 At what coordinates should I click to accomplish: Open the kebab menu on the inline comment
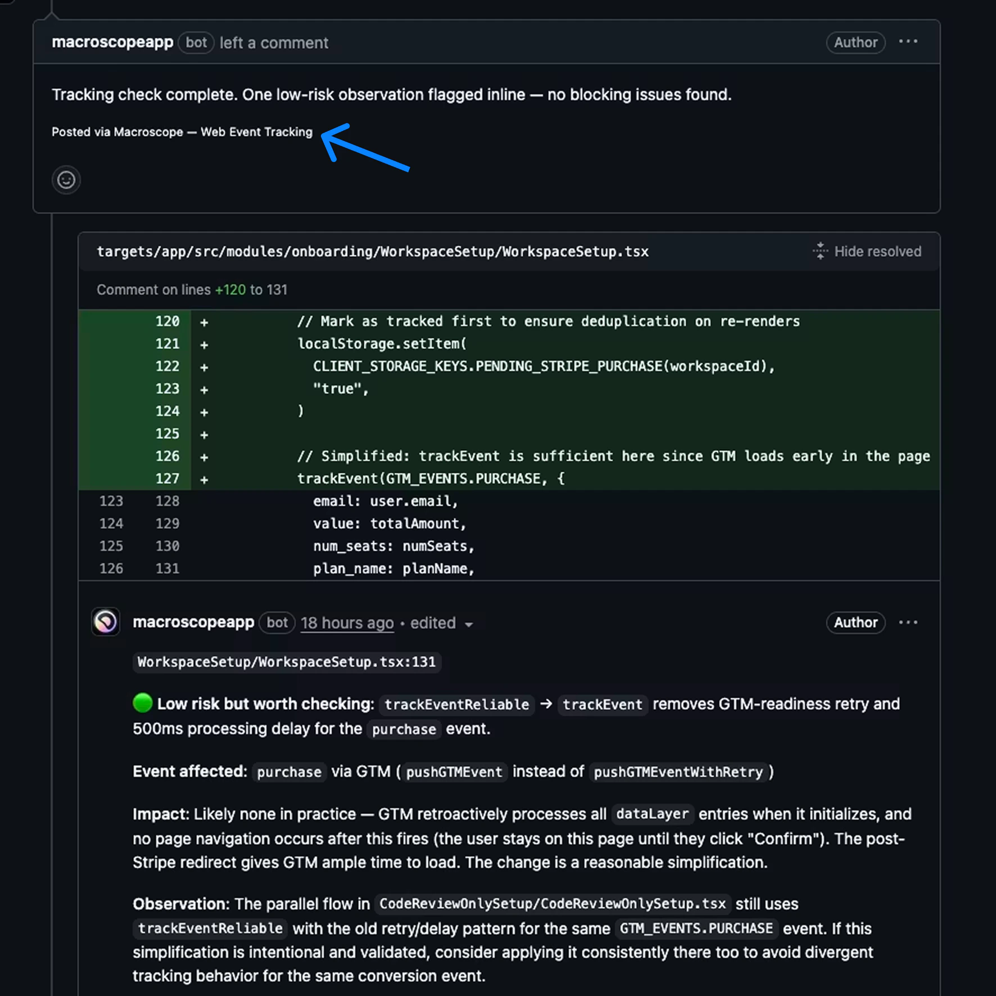click(908, 622)
